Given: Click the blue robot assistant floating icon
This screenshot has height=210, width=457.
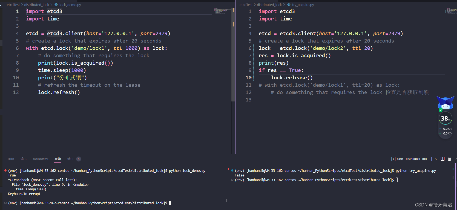Looking at the screenshot, I should pos(445,103).
